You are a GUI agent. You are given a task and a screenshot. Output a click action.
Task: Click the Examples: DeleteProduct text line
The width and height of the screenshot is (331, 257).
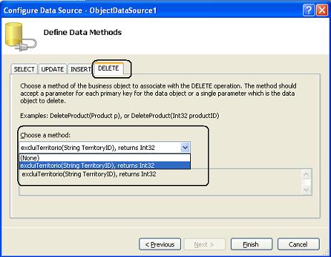[x=119, y=116]
